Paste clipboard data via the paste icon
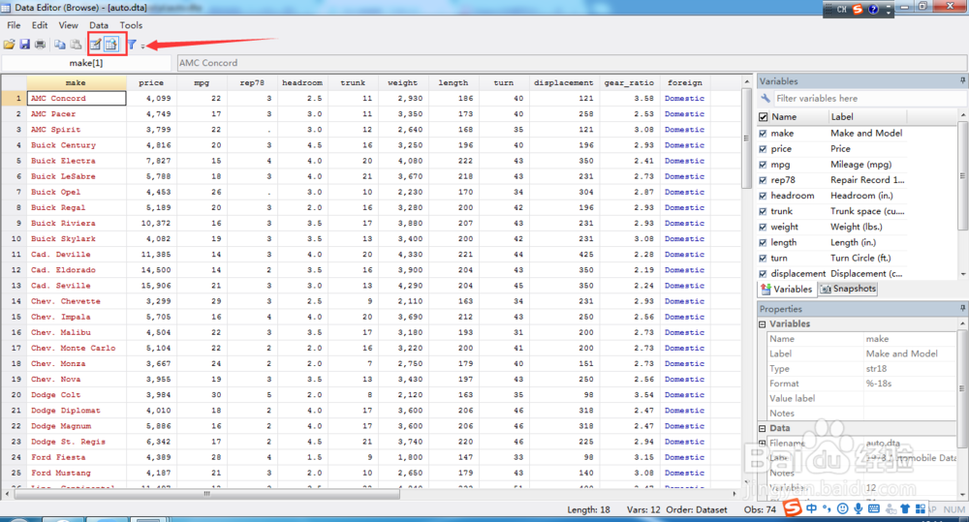 pyautogui.click(x=76, y=45)
